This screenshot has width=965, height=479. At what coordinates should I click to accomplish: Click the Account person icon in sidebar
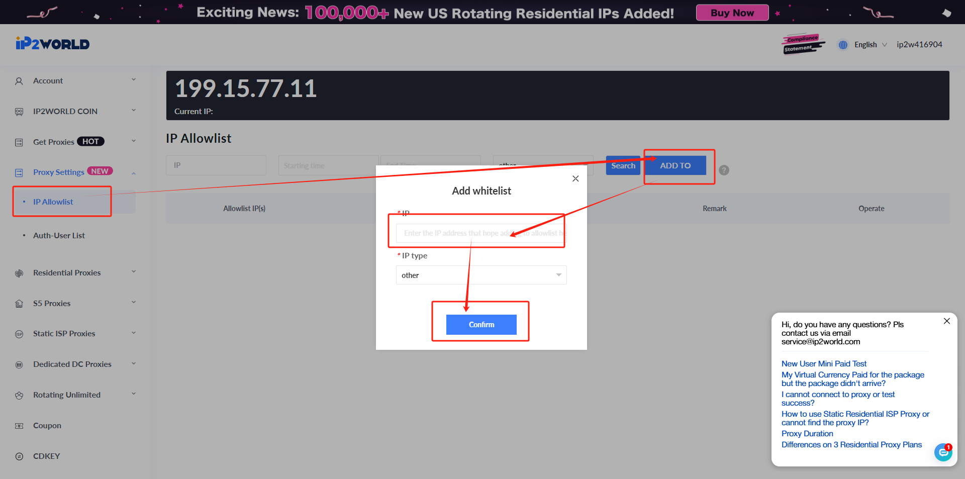coord(19,81)
